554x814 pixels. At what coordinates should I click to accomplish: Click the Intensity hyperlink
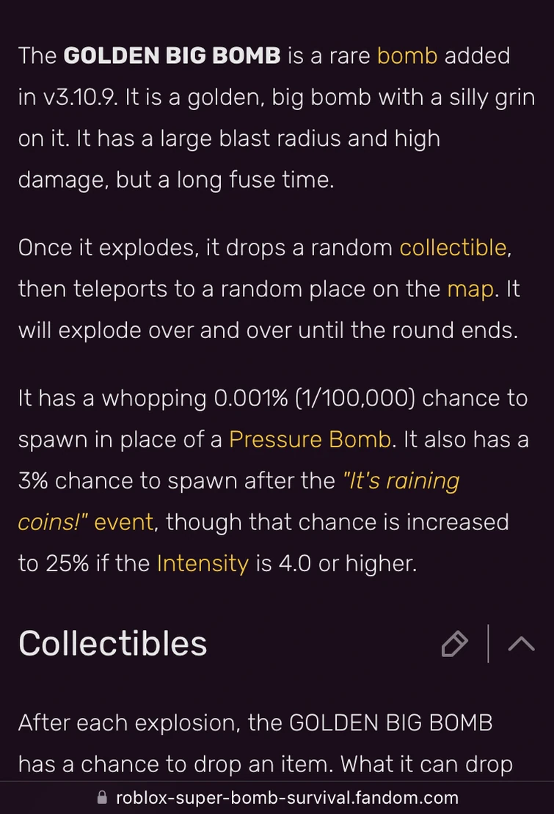[202, 563]
